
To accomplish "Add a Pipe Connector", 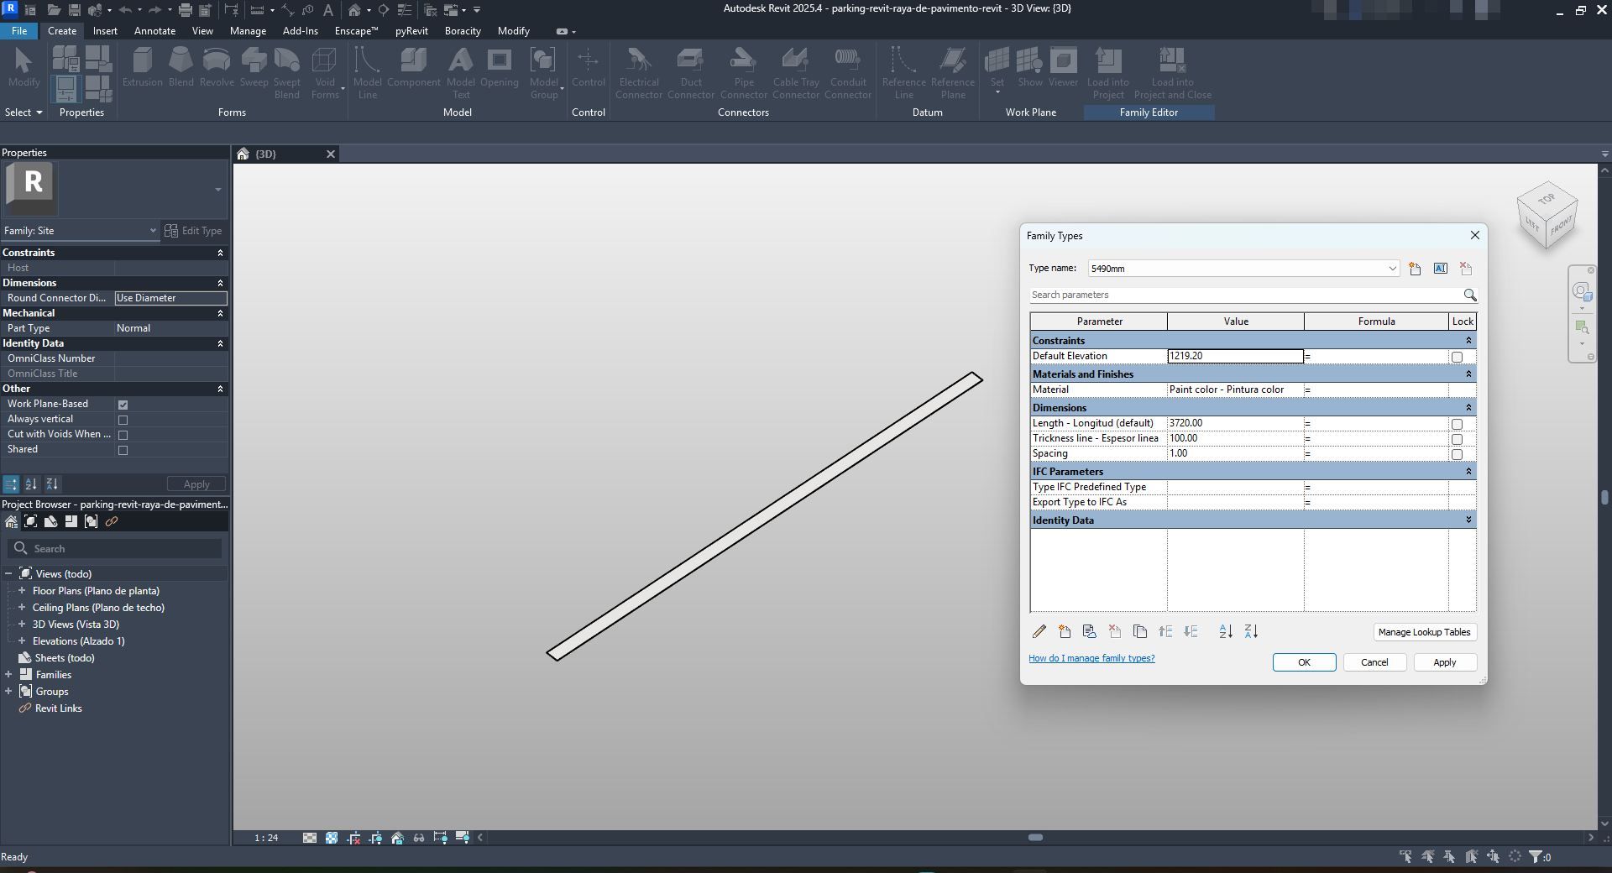I will coord(743,73).
